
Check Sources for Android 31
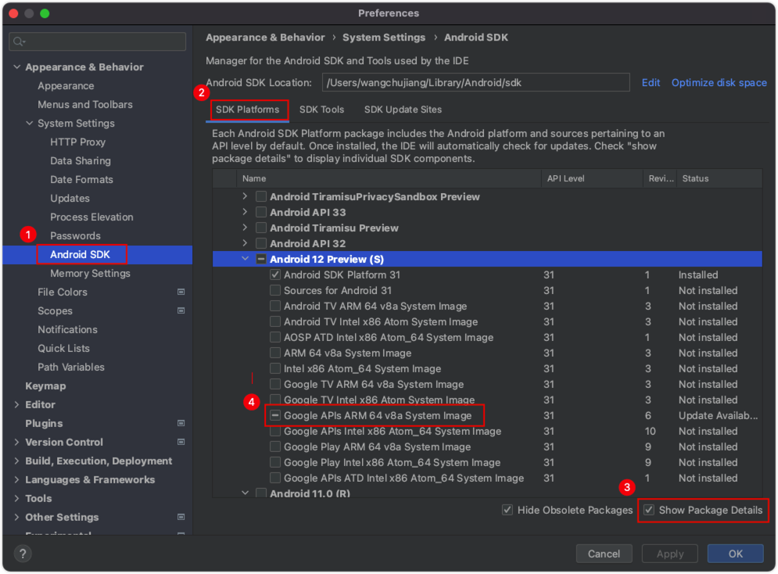(x=275, y=290)
